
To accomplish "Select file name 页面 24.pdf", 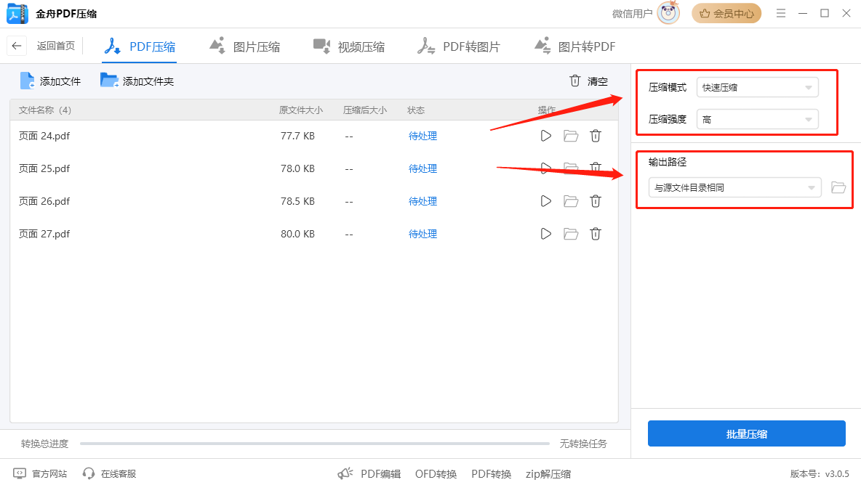I will [x=44, y=136].
